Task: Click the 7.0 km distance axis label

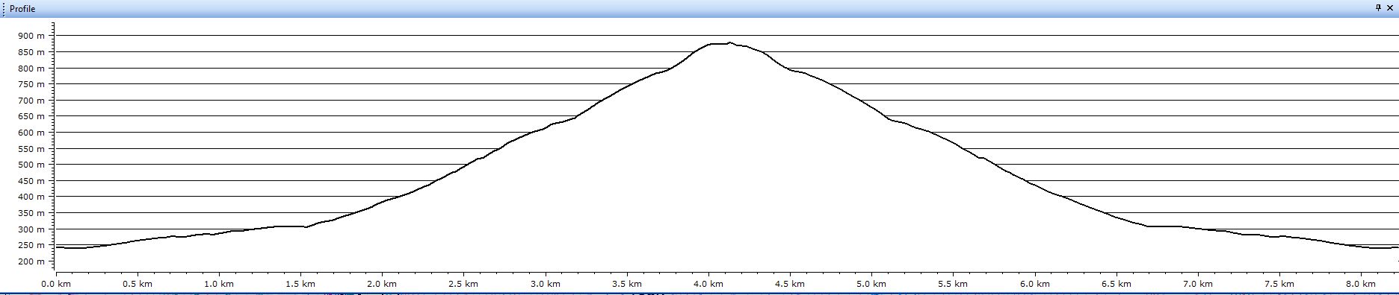Action: tap(1198, 284)
